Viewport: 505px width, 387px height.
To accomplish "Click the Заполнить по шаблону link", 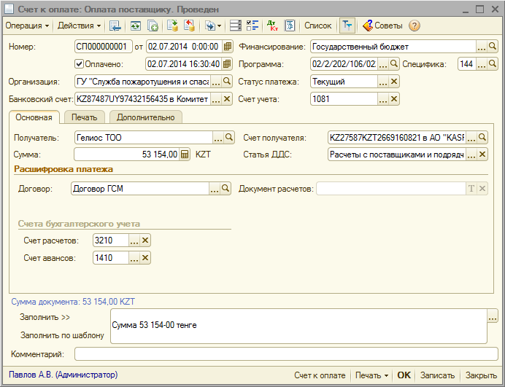I will 62,336.
